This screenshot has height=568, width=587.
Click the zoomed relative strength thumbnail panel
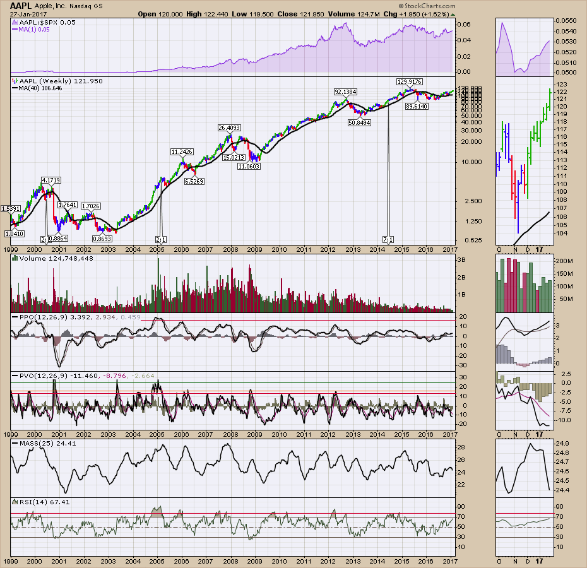pyautogui.click(x=525, y=47)
